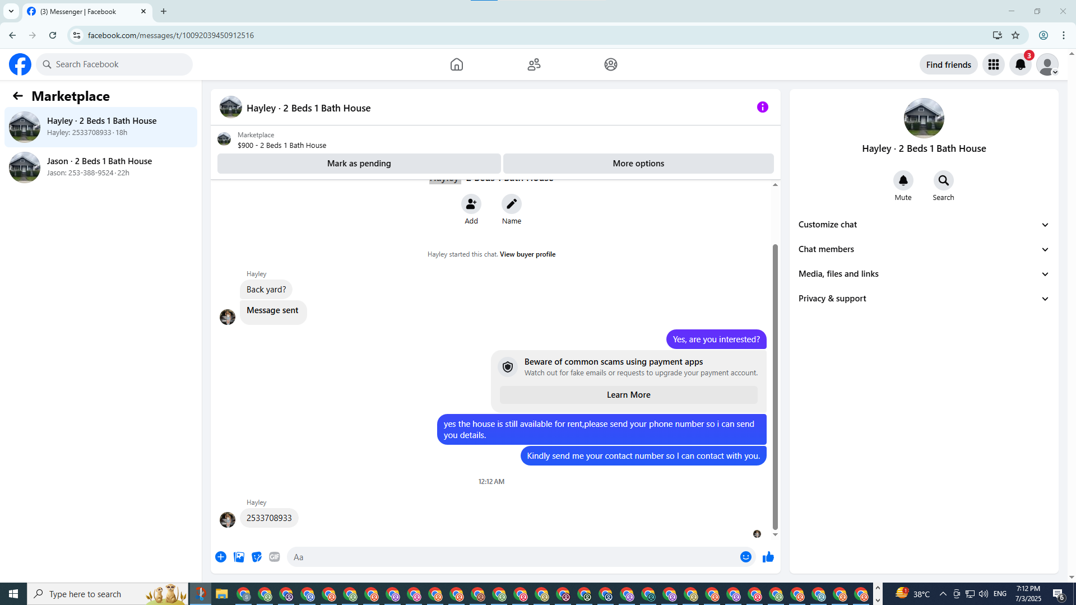The height and width of the screenshot is (605, 1076).
Task: Open the sticker picker icon
Action: (x=257, y=557)
